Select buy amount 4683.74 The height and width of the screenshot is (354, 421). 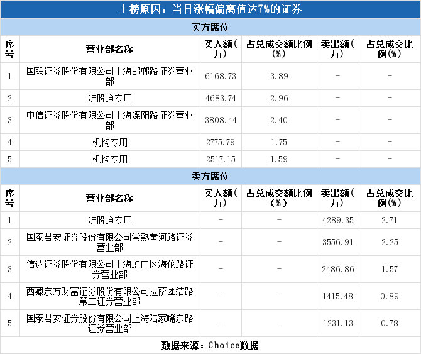point(221,98)
